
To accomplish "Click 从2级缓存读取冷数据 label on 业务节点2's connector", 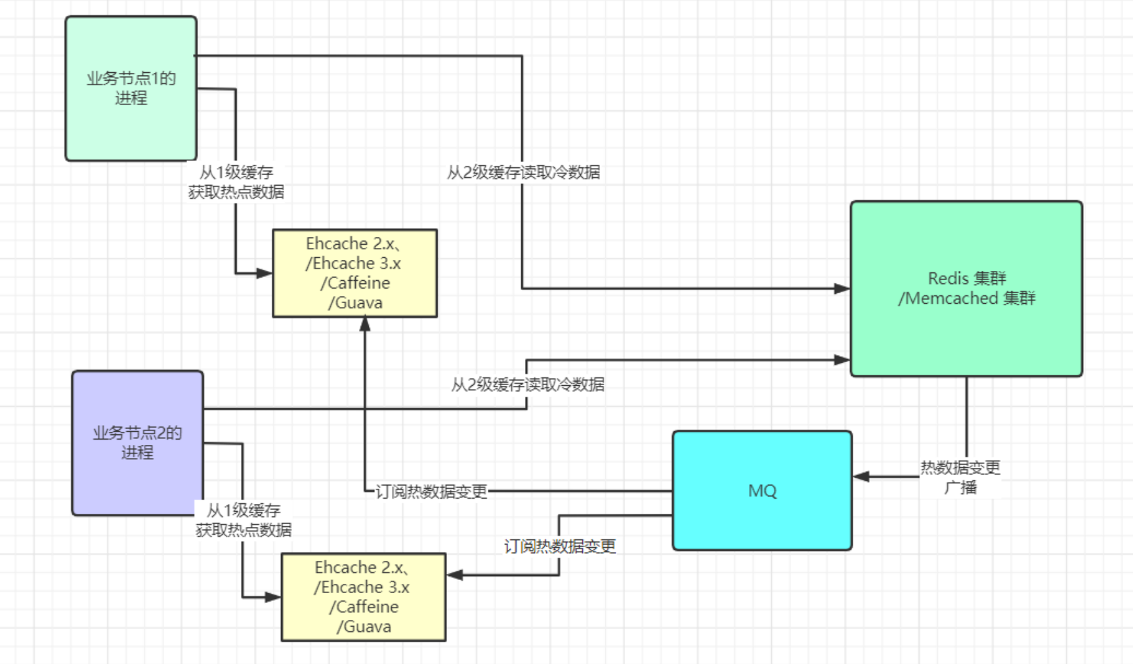I will pos(527,384).
